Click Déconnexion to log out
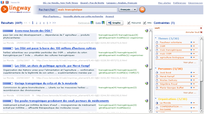 [x=195, y=3]
